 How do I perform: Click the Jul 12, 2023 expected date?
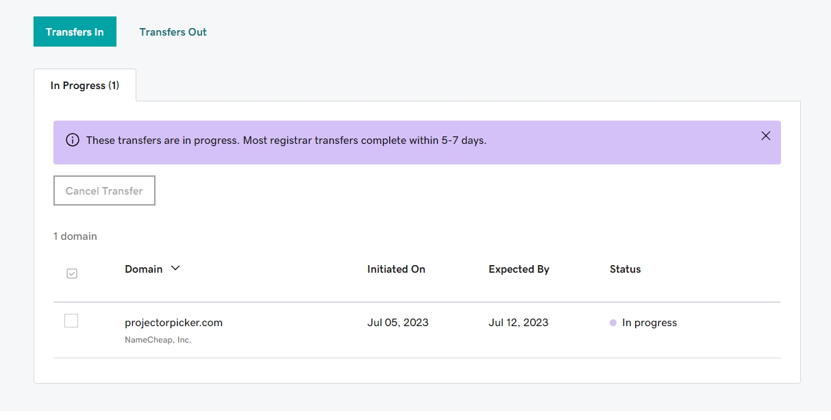click(518, 323)
